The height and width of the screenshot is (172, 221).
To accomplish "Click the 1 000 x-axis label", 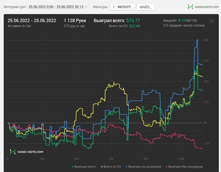I will (x=181, y=159).
